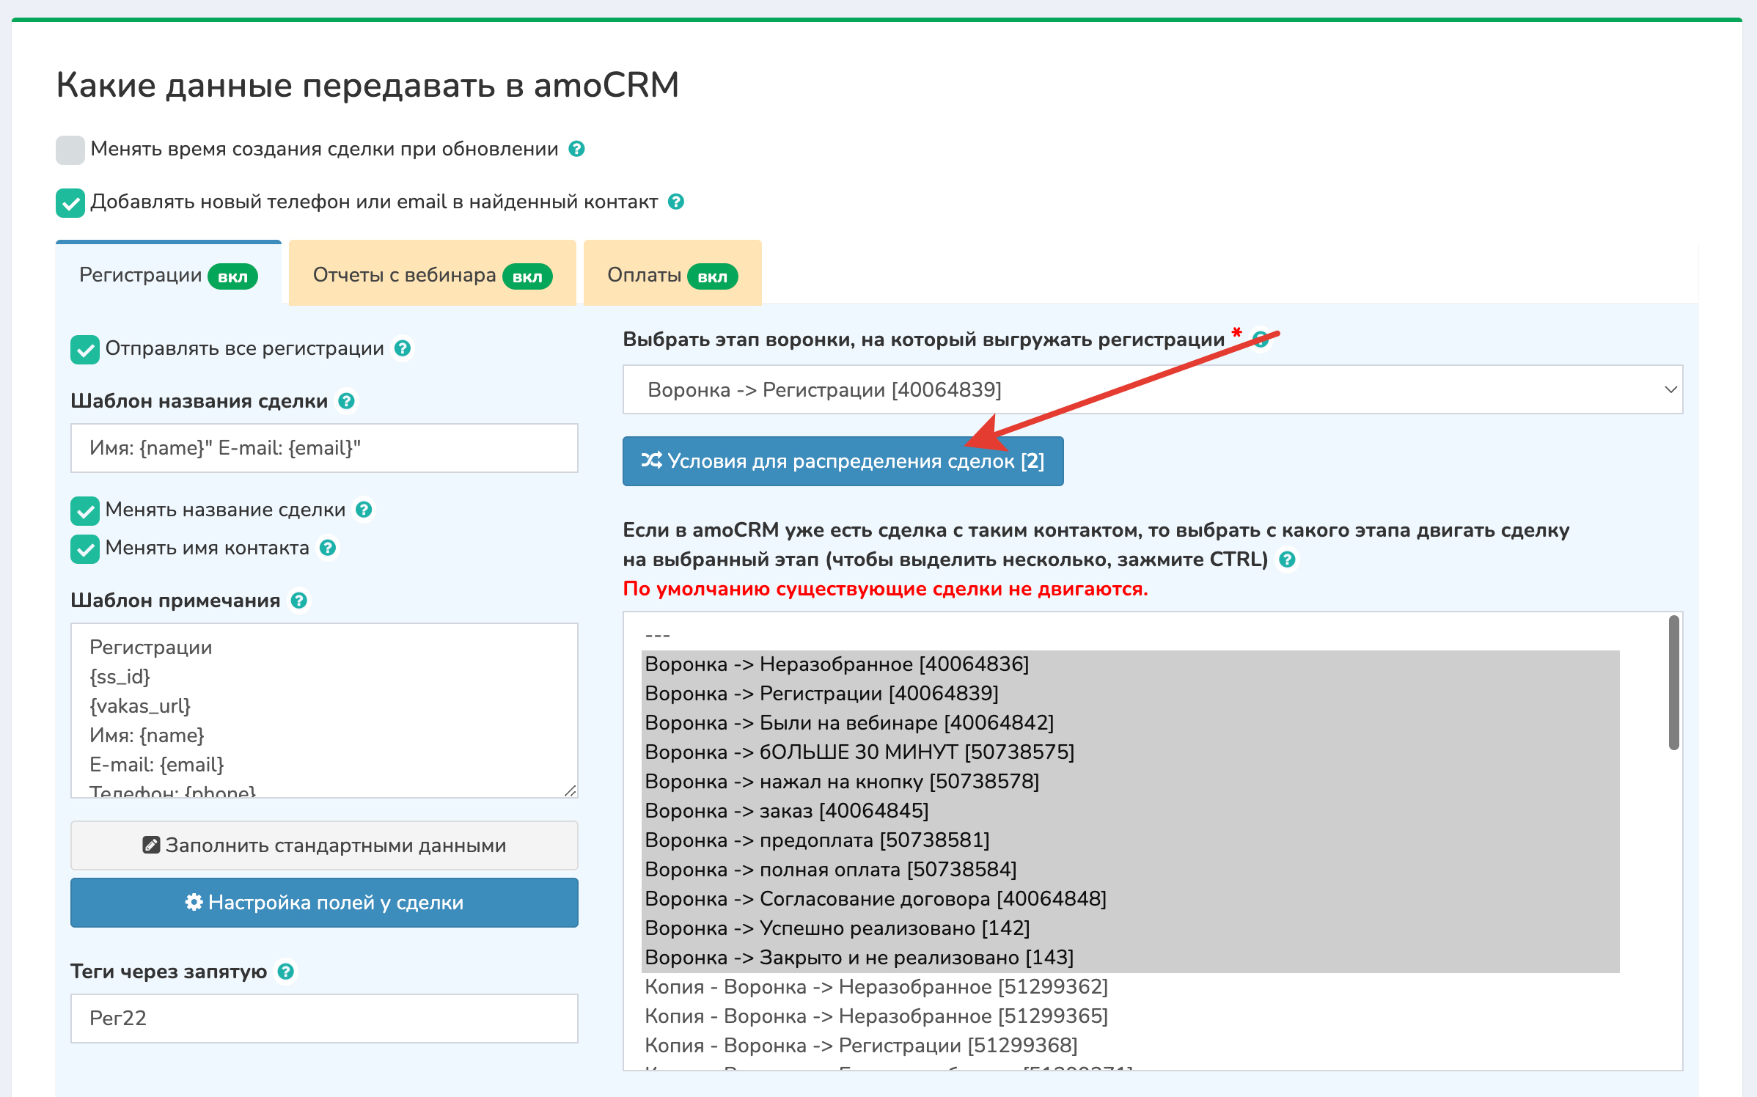The image size is (1757, 1097).
Task: Click help icon next to 'Отправлять все регистрации'
Action: click(403, 348)
